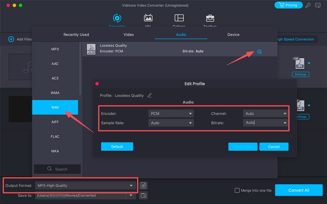Click the Add Files label

24,39
